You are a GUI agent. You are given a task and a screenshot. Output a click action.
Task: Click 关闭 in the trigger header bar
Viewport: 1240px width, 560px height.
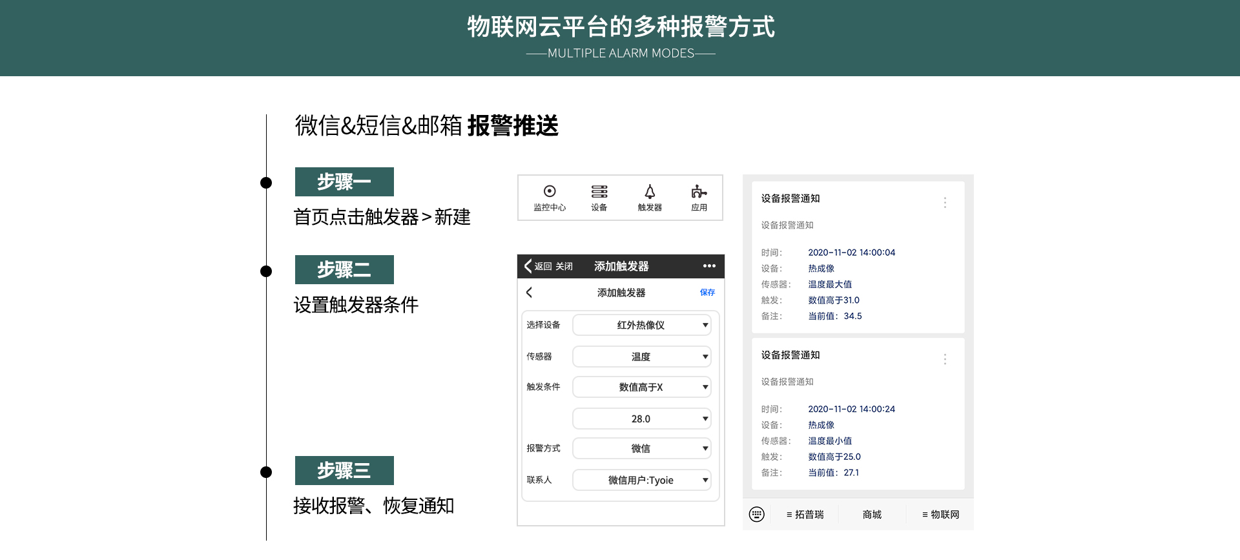[x=564, y=266]
